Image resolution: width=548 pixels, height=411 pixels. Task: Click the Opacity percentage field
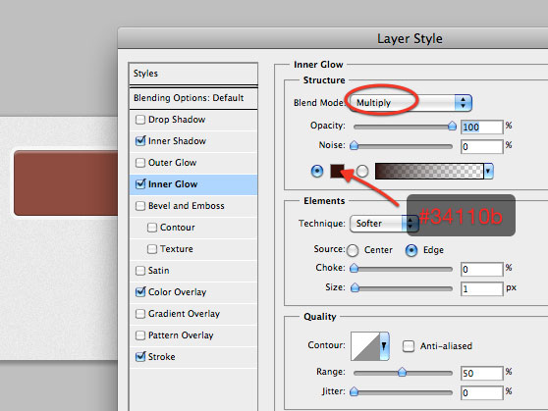[481, 128]
